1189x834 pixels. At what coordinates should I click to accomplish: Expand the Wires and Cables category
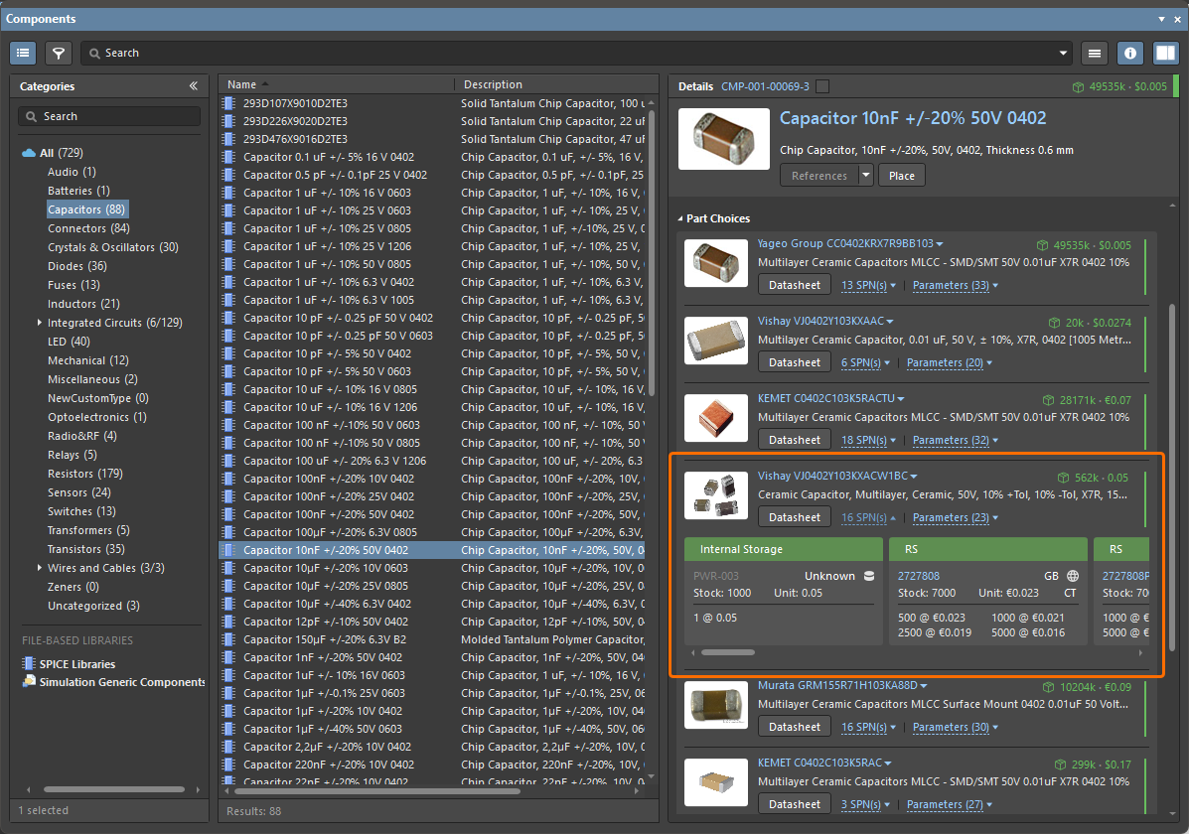(40, 568)
